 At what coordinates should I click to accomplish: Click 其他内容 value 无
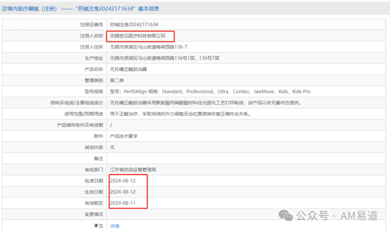[x=112, y=147]
